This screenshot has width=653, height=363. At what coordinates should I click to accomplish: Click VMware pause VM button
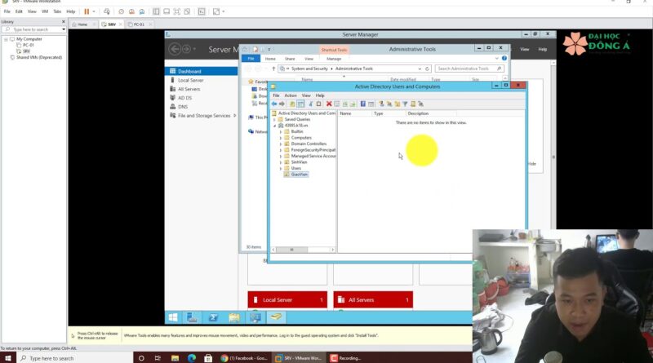(x=87, y=11)
